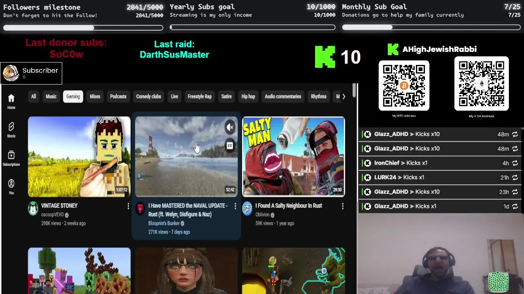Unmute the NAVAL UPDATE video preview

pos(230,127)
